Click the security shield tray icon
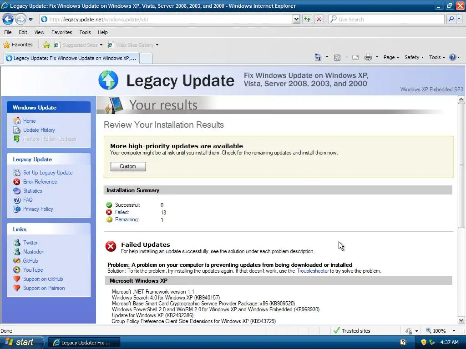466x349 pixels. pos(424,342)
